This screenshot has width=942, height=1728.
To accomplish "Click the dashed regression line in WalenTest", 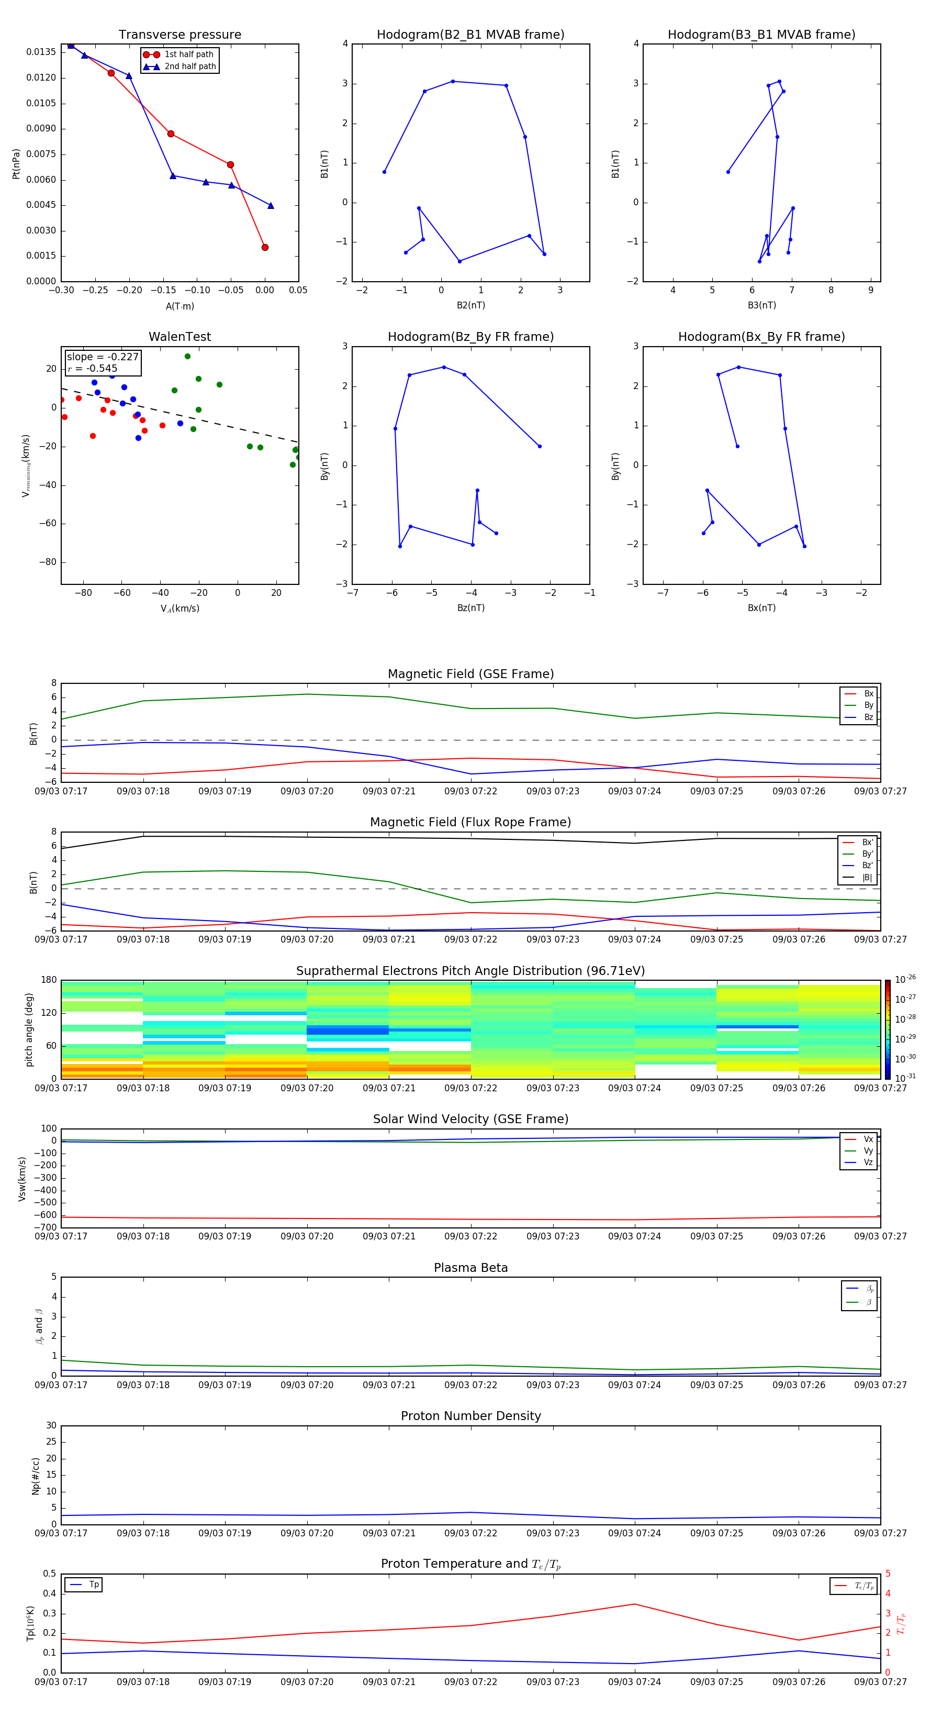I will [x=180, y=415].
